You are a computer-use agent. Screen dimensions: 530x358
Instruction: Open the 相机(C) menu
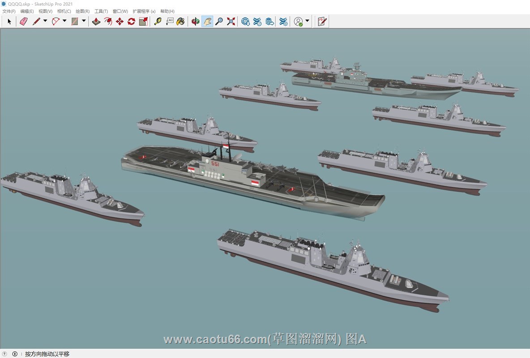coord(64,11)
